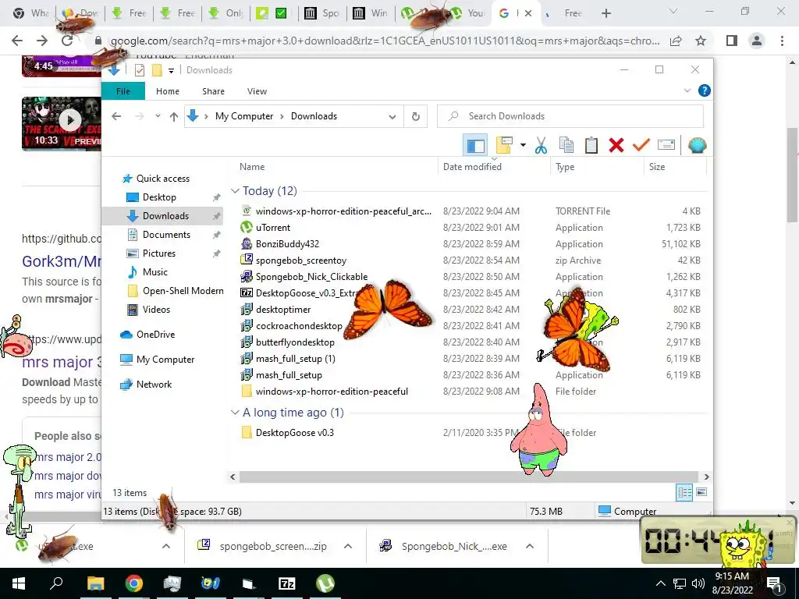The image size is (799, 599).
Task: Click the Copy icon in Explorer toolbar
Action: [x=566, y=146]
